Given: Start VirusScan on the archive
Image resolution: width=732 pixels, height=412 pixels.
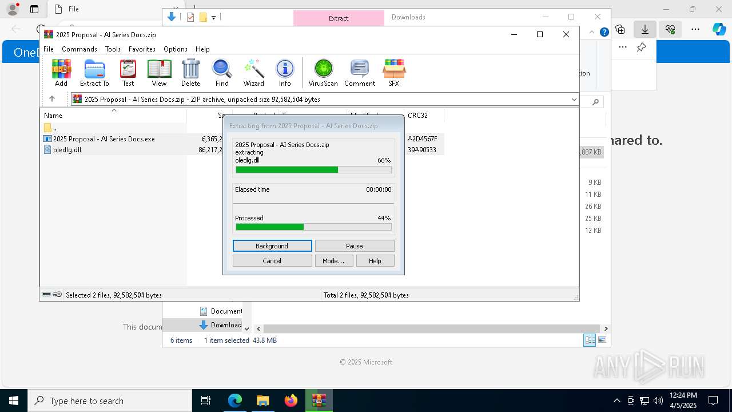Looking at the screenshot, I should click(x=323, y=73).
